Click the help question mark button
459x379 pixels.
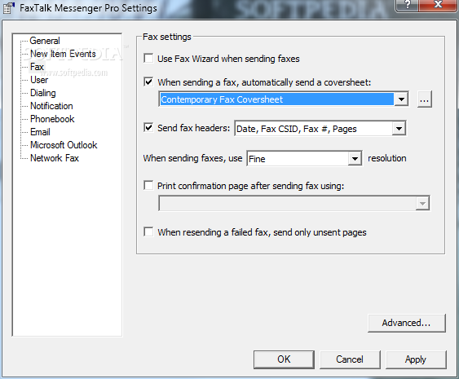pyautogui.click(x=408, y=5)
